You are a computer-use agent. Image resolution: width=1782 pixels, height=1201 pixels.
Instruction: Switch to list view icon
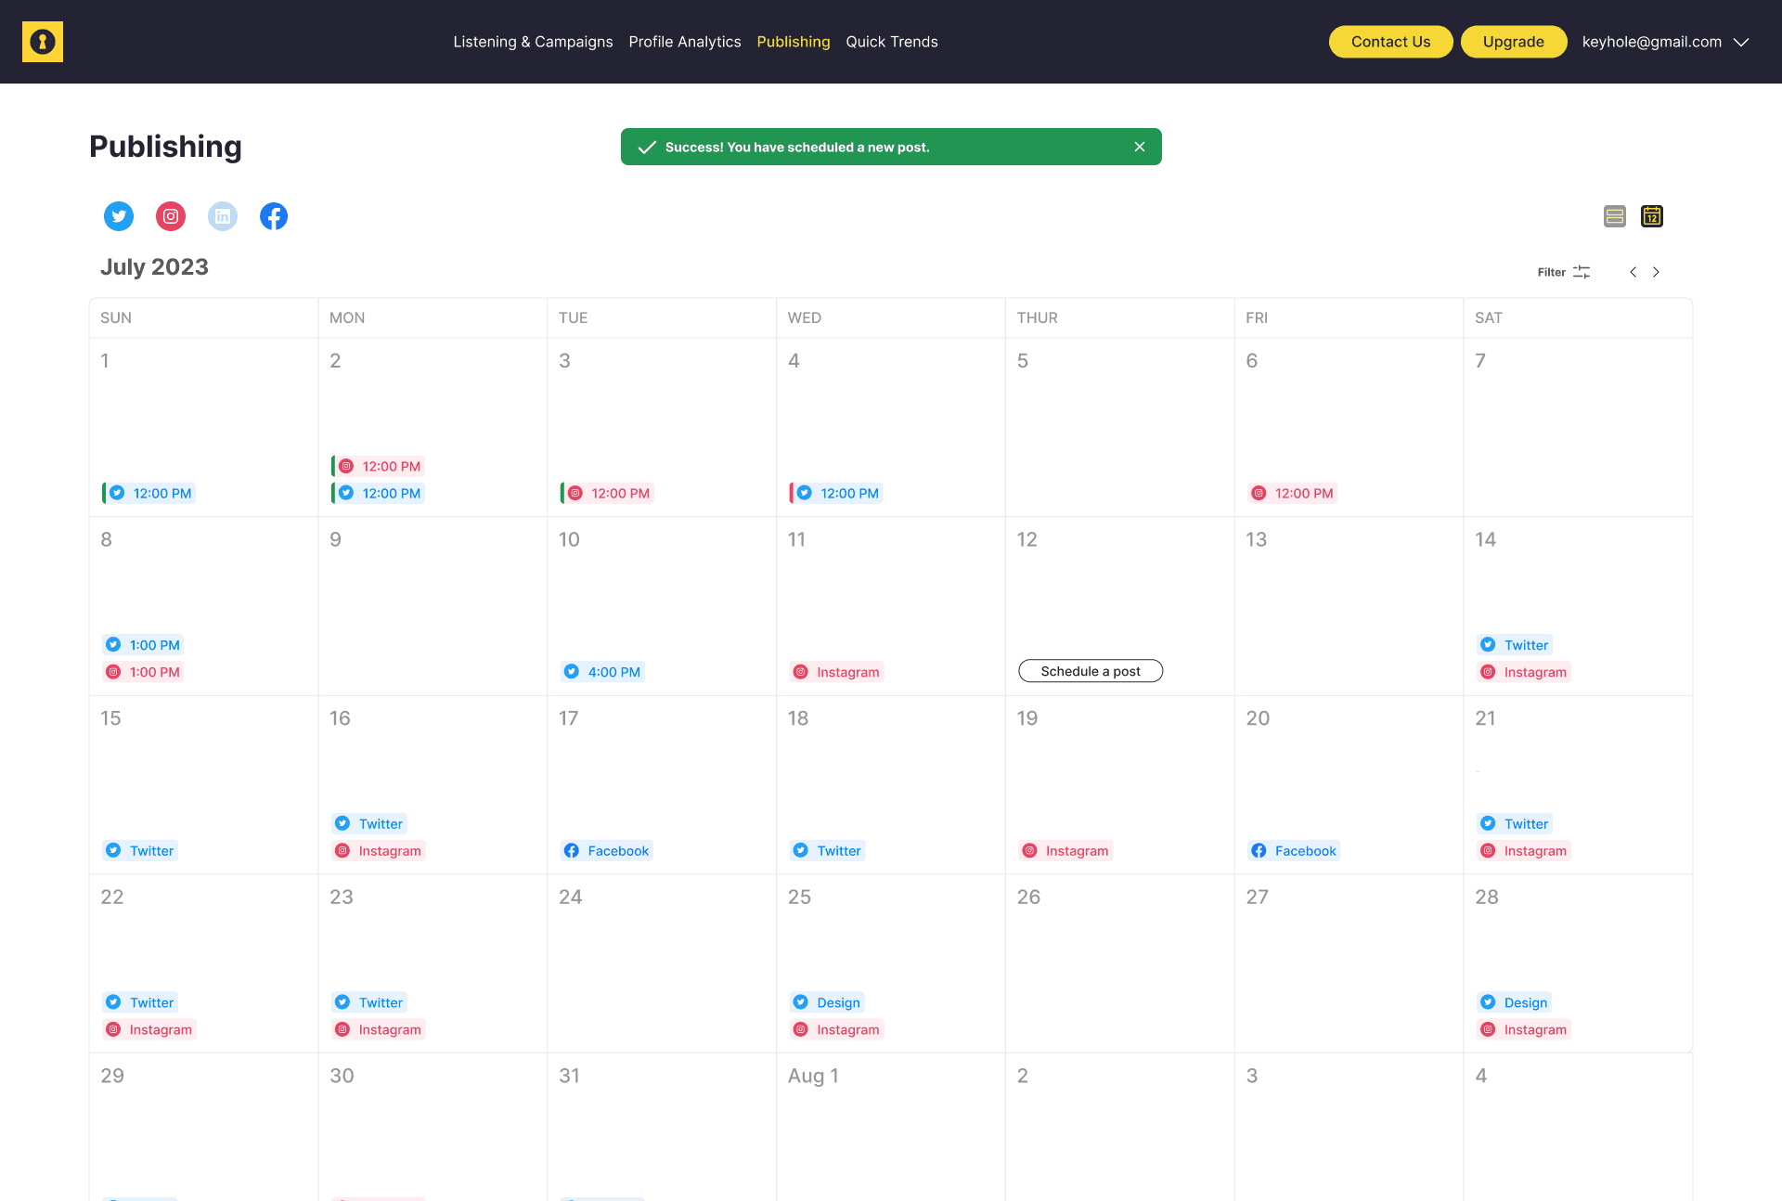(x=1615, y=216)
